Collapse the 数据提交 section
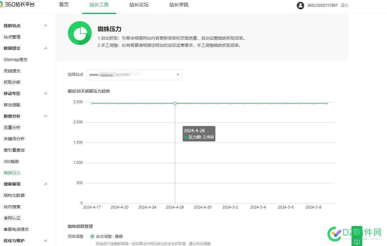The image size is (387, 246). [46, 48]
